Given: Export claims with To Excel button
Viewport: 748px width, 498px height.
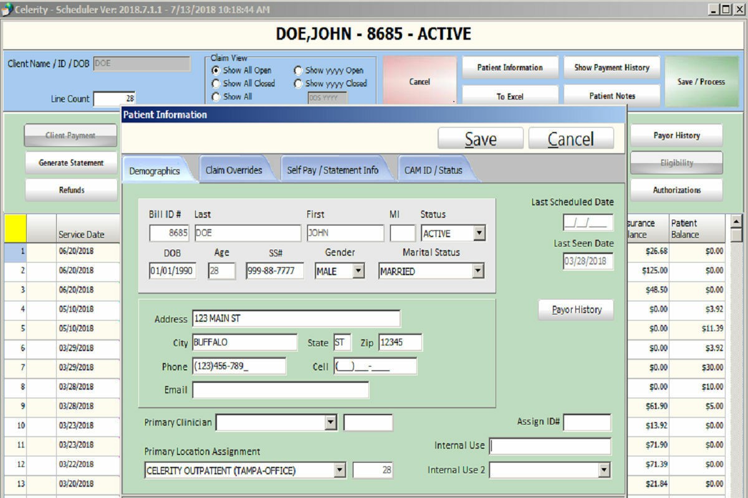Looking at the screenshot, I should [x=509, y=96].
